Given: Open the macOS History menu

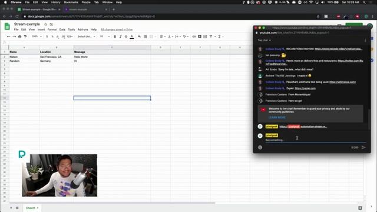Looking at the screenshot, I should tap(56, 2).
